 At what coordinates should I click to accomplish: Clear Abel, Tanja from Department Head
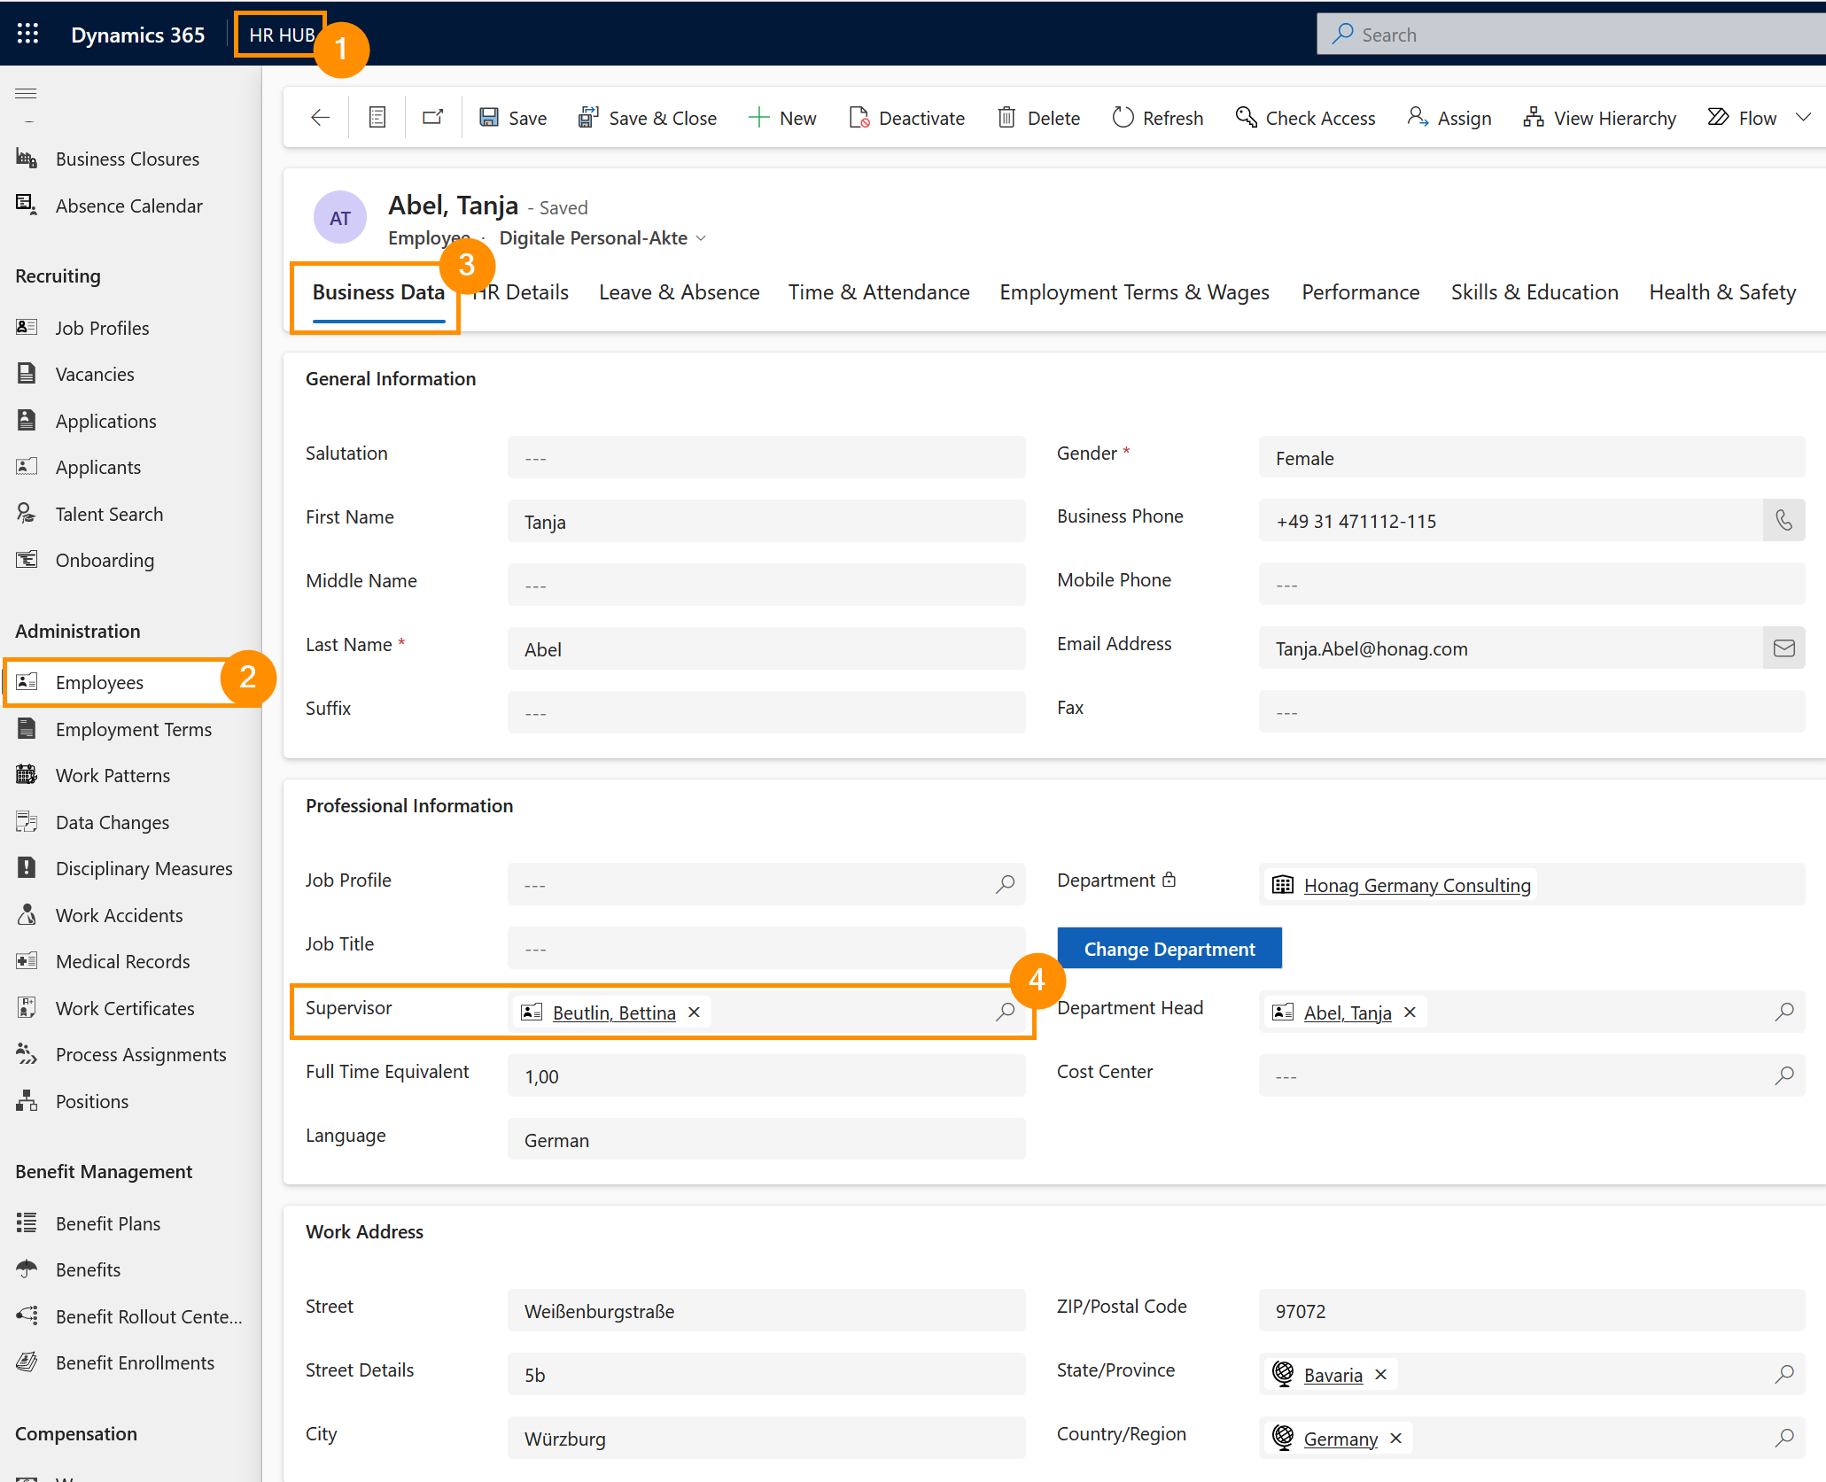coord(1410,1012)
